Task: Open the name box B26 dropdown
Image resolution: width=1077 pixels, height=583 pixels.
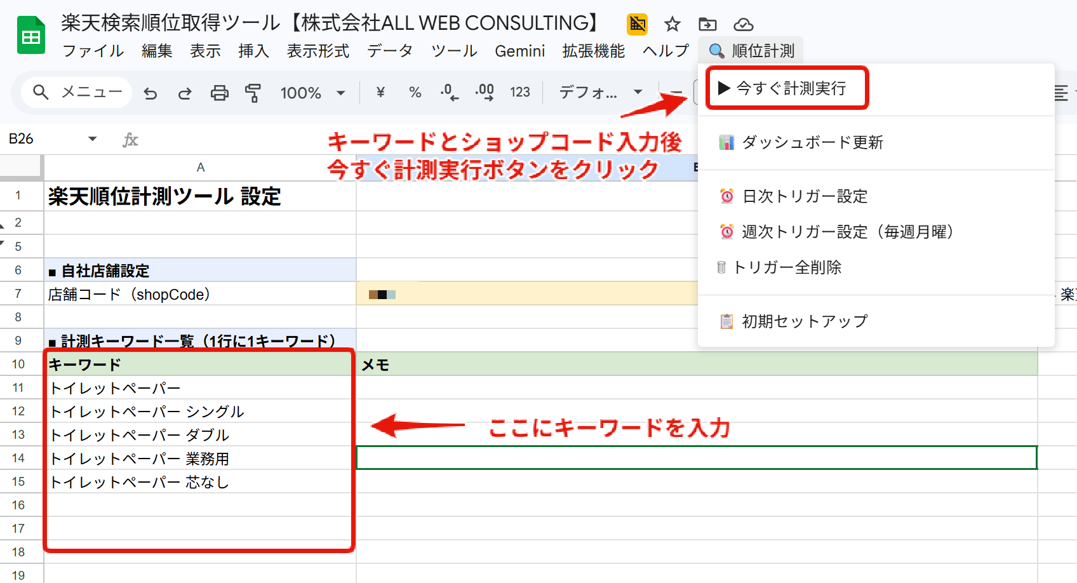Action: [93, 139]
